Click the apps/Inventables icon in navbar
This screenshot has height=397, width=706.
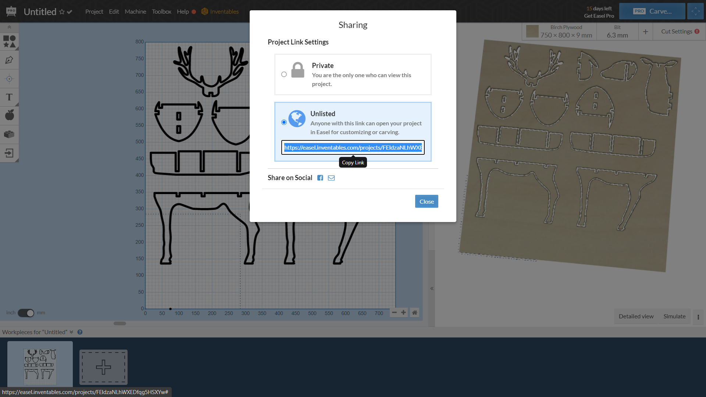pos(205,11)
